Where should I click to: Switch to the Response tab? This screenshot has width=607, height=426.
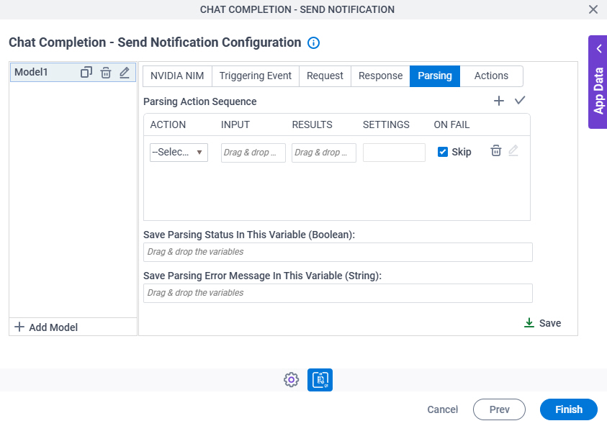380,76
